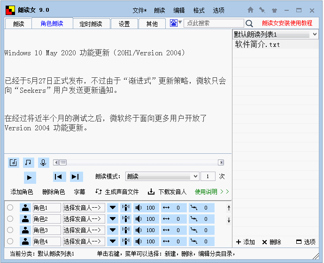Viewport: 324px width, 263px height.
Task: Switch to the 其他 tab
Action: 152,24
